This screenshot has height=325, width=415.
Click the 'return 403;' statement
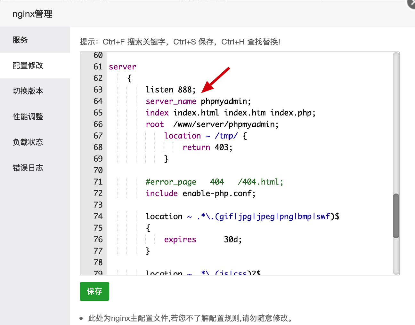207,147
